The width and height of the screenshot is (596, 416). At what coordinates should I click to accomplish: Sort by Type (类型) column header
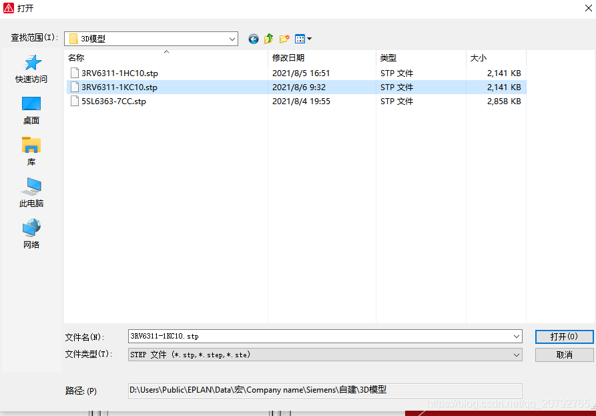coord(388,58)
